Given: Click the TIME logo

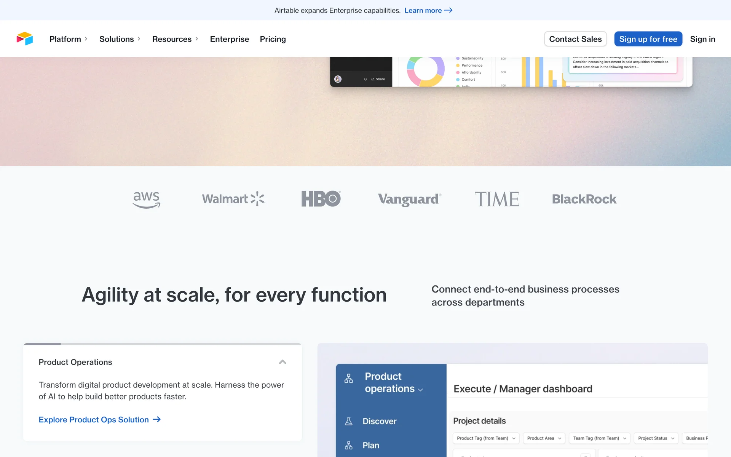Looking at the screenshot, I should pos(497,199).
